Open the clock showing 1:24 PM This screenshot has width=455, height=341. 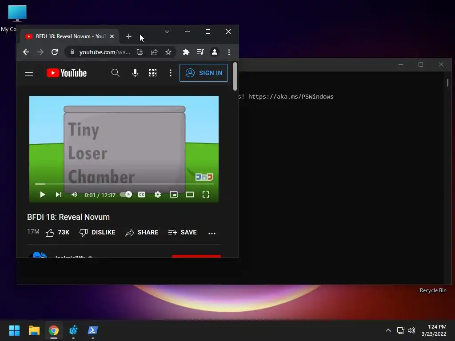(x=434, y=330)
